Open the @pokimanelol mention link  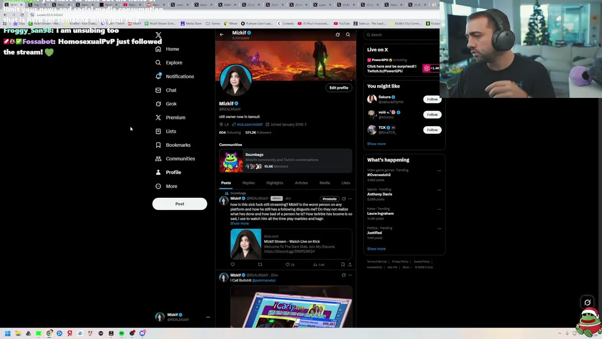click(x=264, y=280)
